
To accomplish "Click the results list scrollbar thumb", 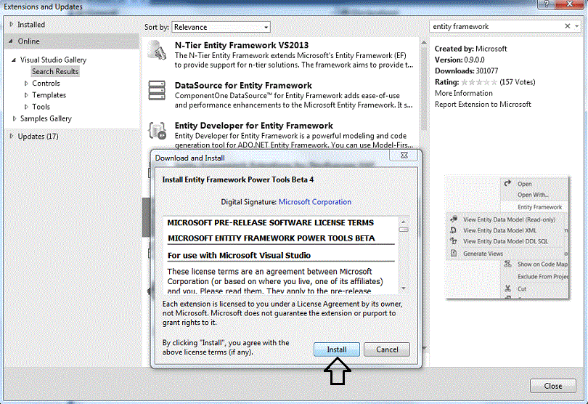I will [424, 88].
